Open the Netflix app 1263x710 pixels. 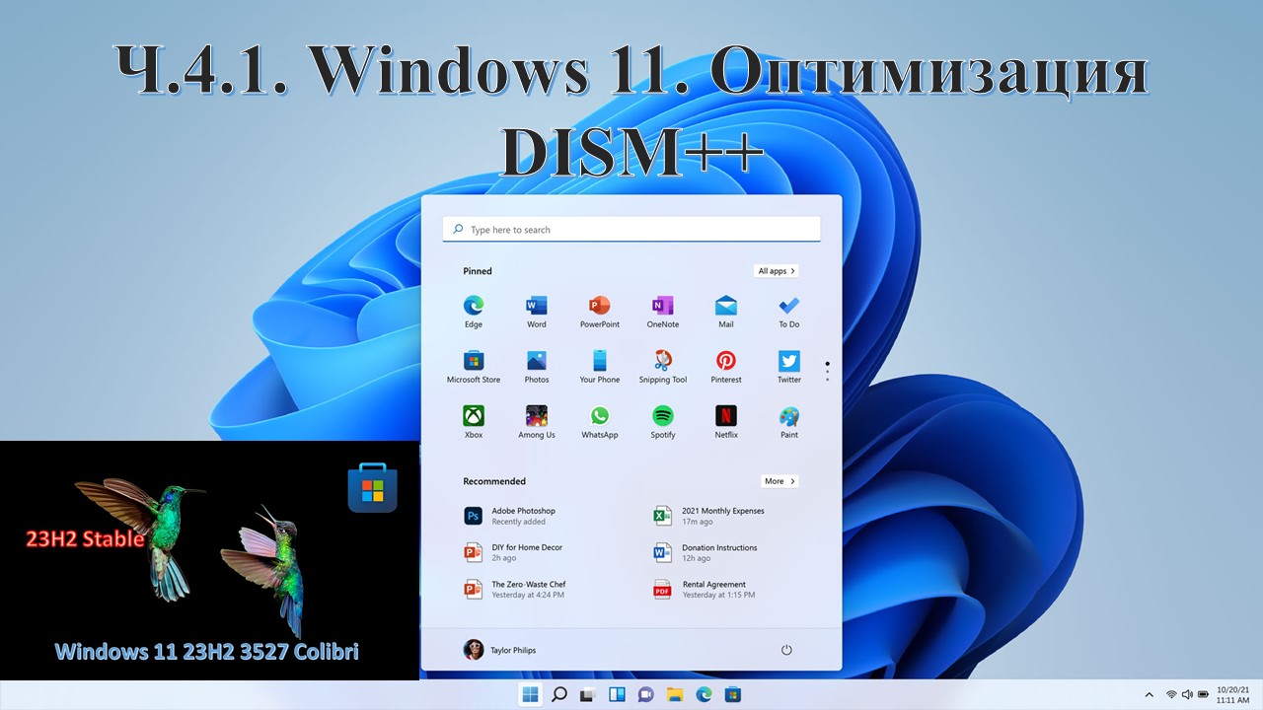click(x=726, y=422)
